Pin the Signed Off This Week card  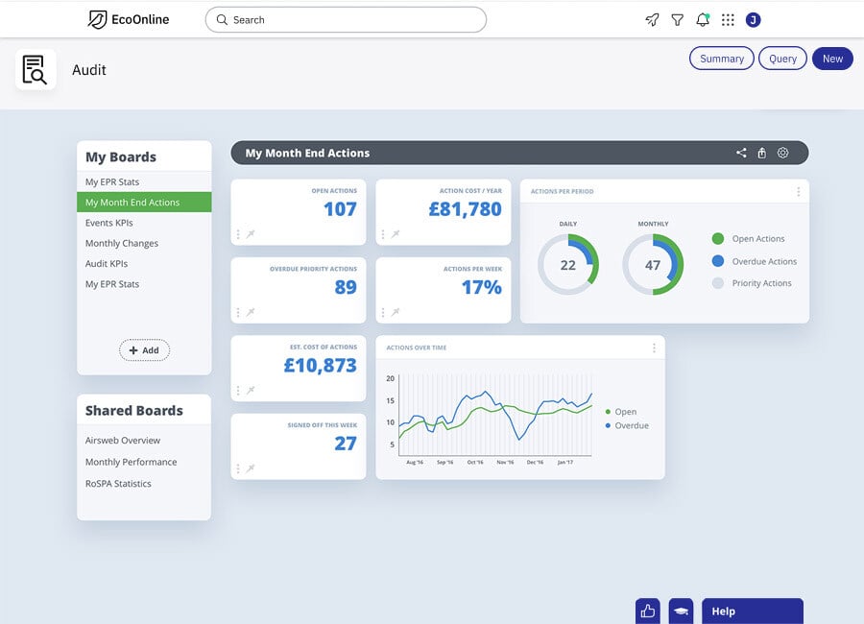coord(251,468)
